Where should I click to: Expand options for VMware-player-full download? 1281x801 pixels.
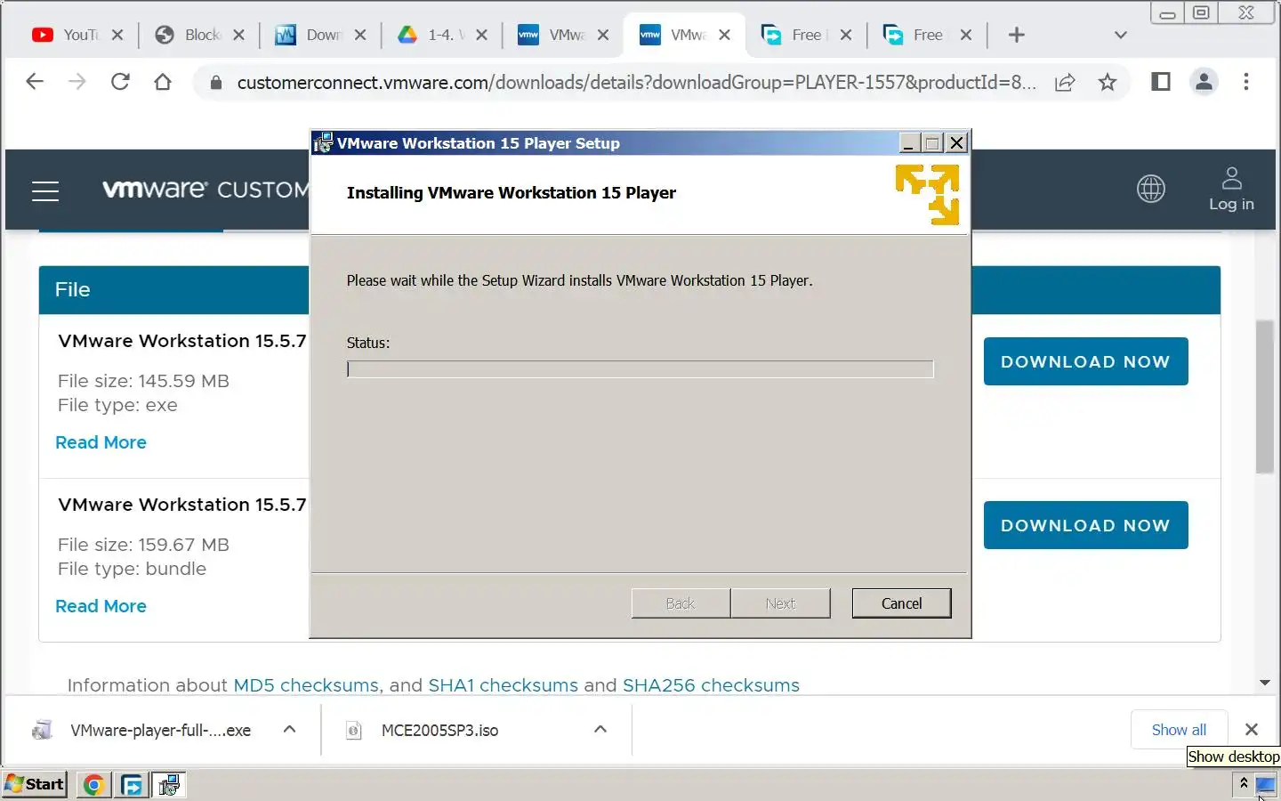(x=289, y=730)
